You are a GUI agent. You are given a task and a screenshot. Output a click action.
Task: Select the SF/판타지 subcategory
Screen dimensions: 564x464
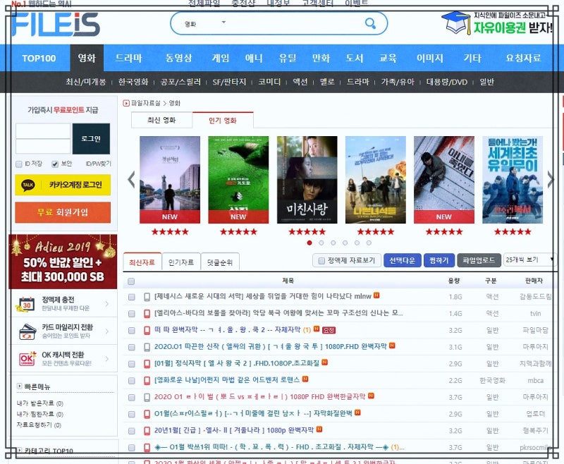pos(229,82)
